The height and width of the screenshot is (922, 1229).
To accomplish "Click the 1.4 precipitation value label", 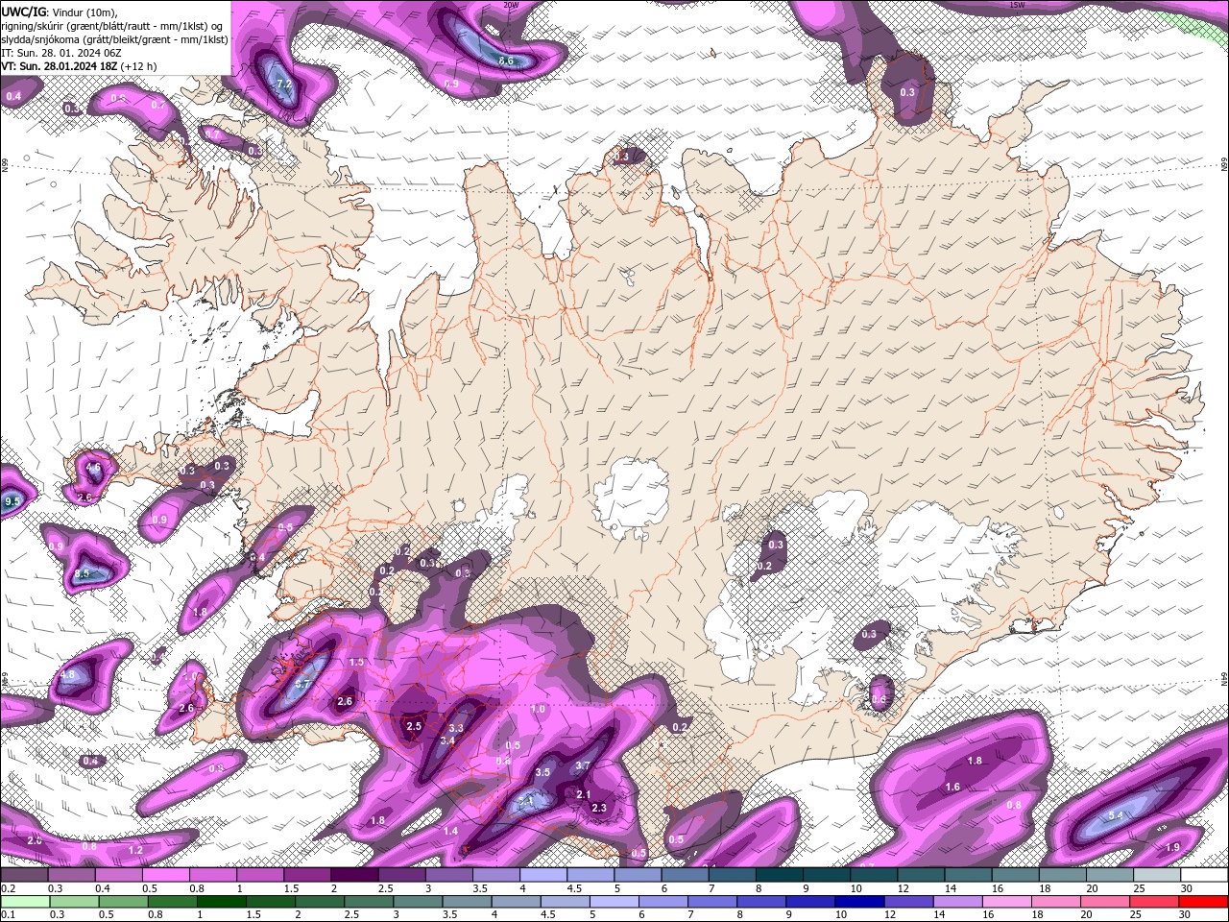I will pyautogui.click(x=451, y=831).
